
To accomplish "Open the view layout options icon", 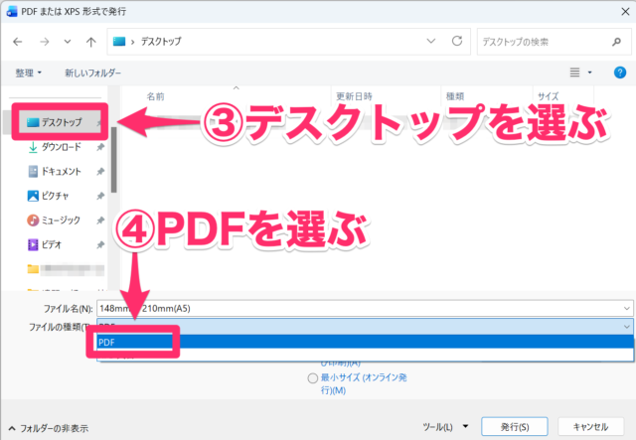I will tap(577, 73).
